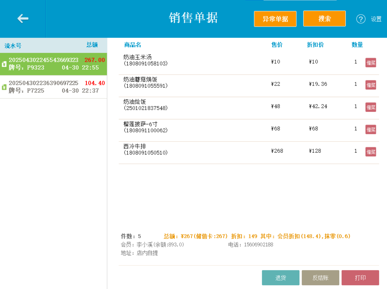Click the ¥22 sale price

(x=275, y=84)
